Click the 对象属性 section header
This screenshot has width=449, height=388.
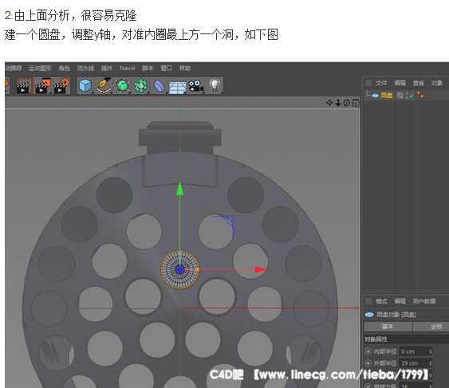click(407, 339)
